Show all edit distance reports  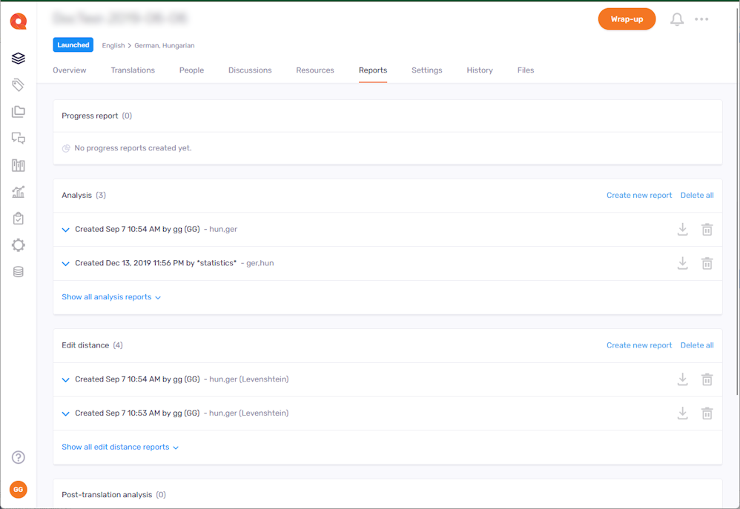coord(119,448)
